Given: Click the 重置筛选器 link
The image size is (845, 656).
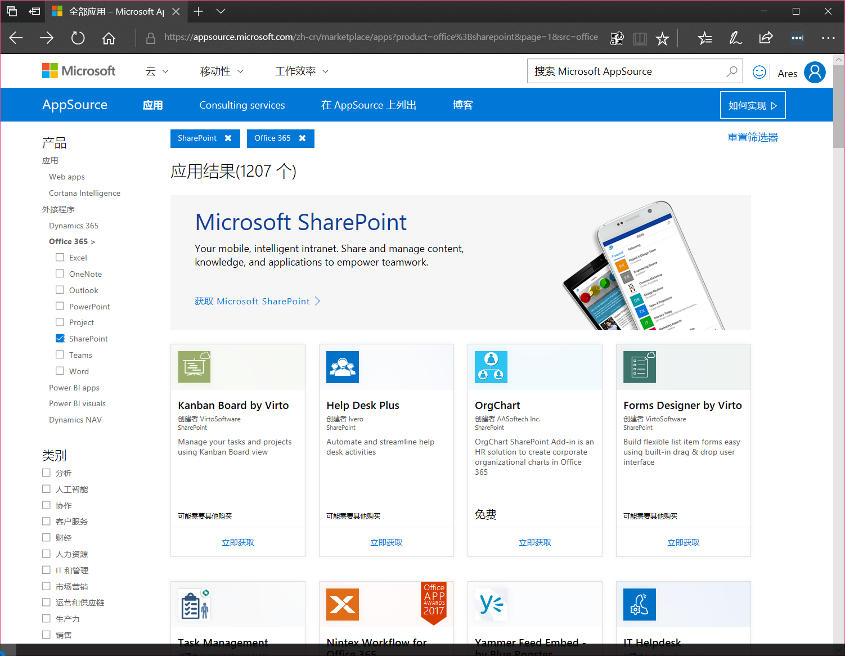Looking at the screenshot, I should [x=752, y=137].
